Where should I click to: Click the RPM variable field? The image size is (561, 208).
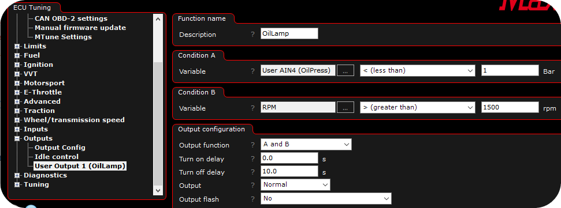tap(298, 107)
